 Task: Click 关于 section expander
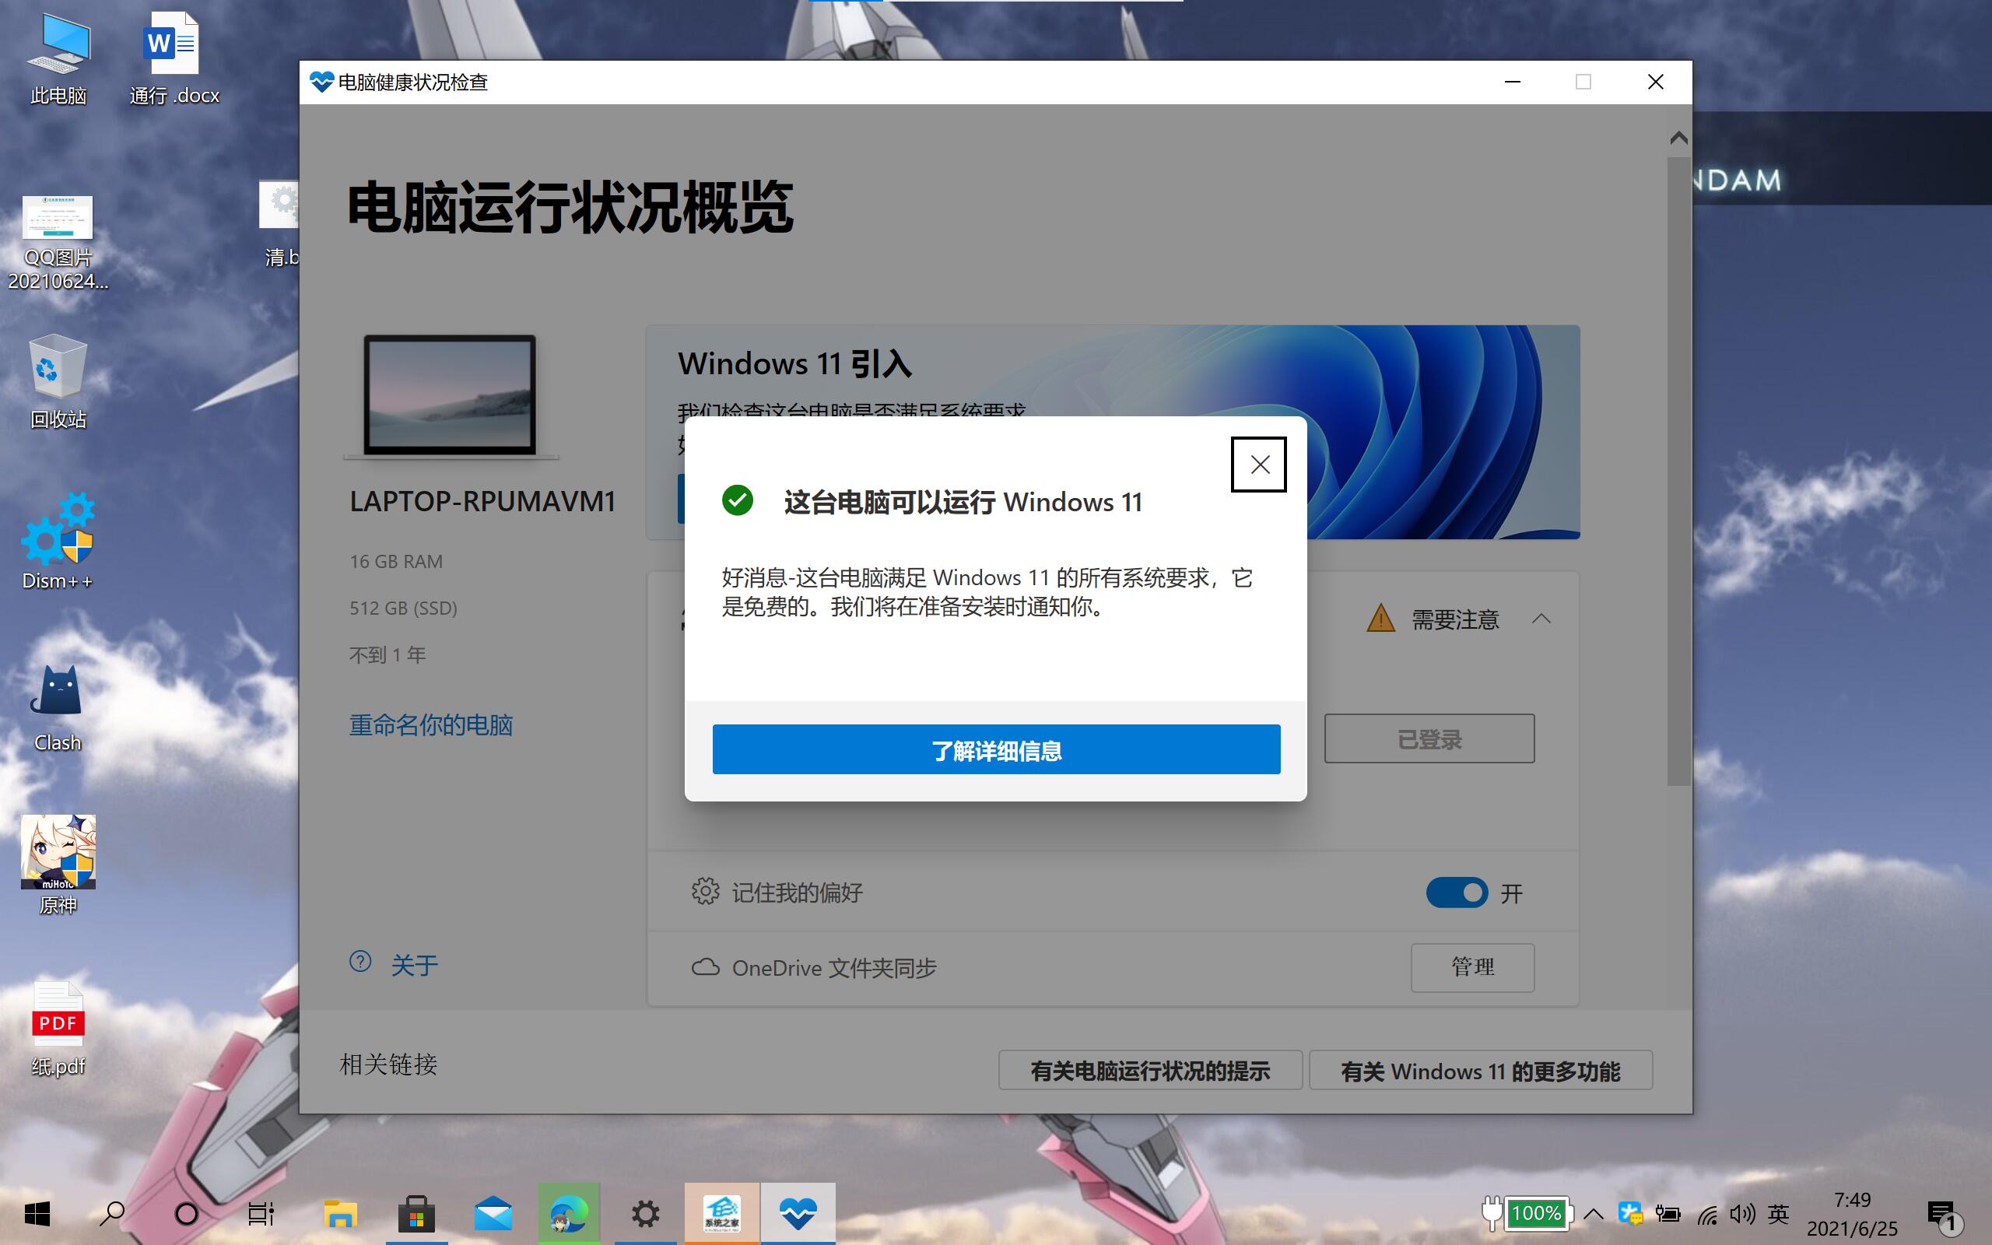tap(416, 964)
